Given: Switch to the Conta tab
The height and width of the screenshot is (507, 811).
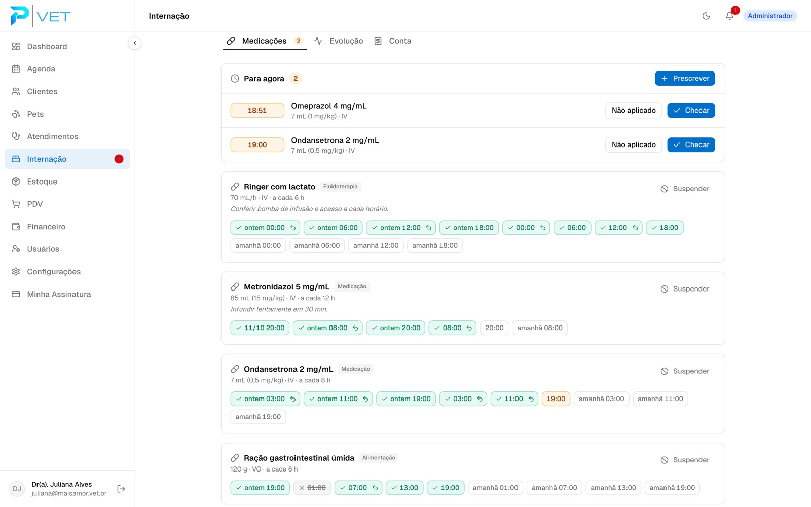Looking at the screenshot, I should pyautogui.click(x=393, y=41).
